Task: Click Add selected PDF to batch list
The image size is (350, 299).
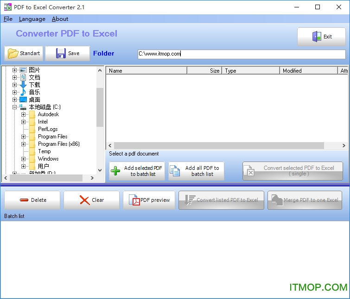Action: point(137,171)
